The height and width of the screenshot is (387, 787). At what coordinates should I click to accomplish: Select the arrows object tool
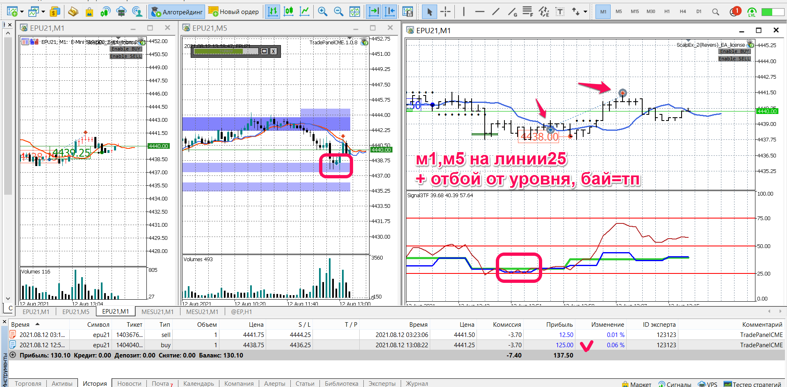click(576, 12)
